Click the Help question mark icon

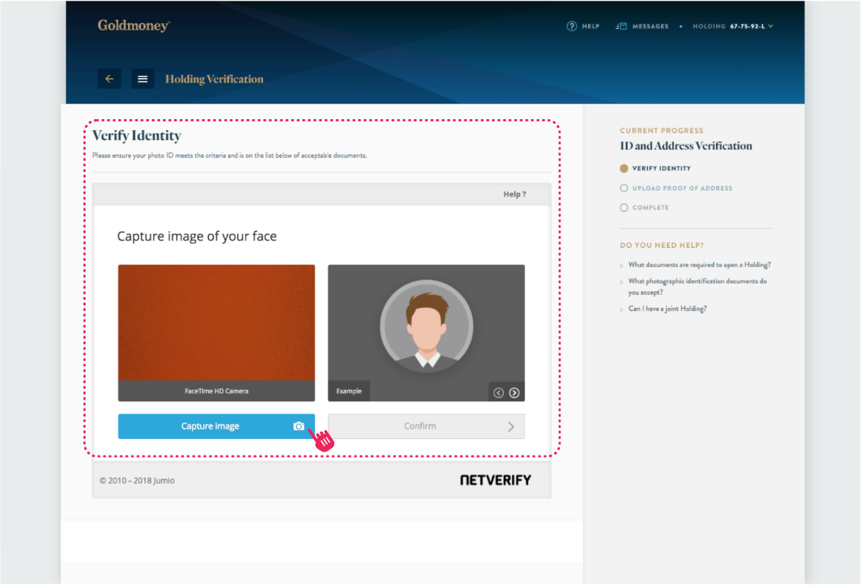pos(572,26)
